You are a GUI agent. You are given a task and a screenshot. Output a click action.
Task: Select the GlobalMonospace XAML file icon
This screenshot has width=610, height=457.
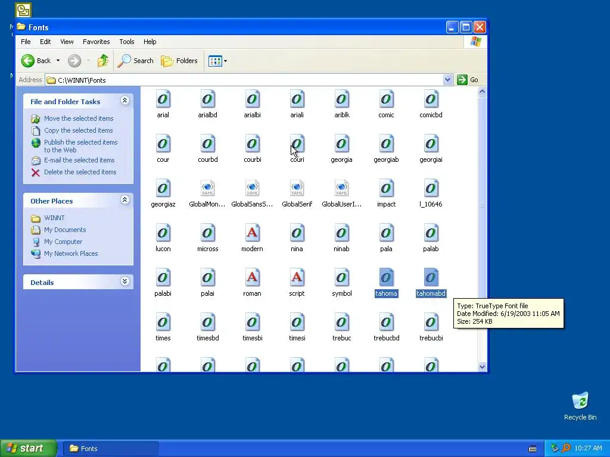tap(207, 189)
